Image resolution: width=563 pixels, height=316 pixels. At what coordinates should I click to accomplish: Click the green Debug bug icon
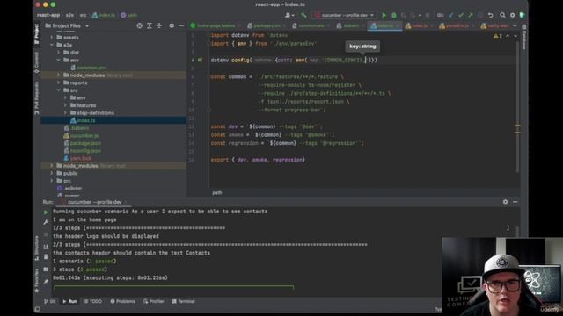pyautogui.click(x=394, y=15)
